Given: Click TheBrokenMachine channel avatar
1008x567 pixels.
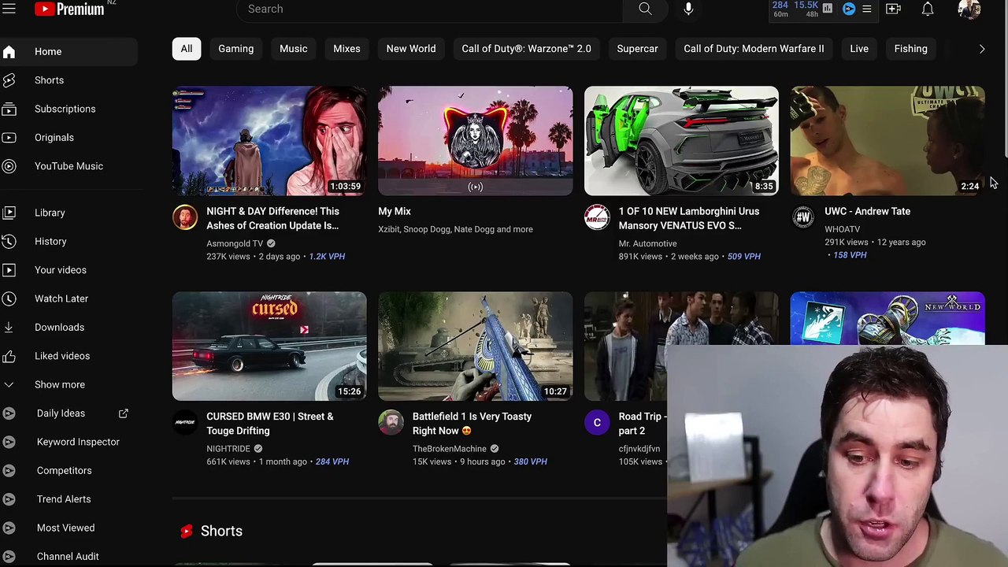Looking at the screenshot, I should tap(391, 423).
